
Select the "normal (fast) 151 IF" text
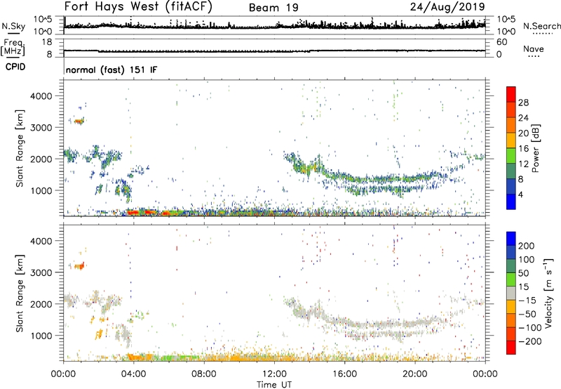(111, 70)
